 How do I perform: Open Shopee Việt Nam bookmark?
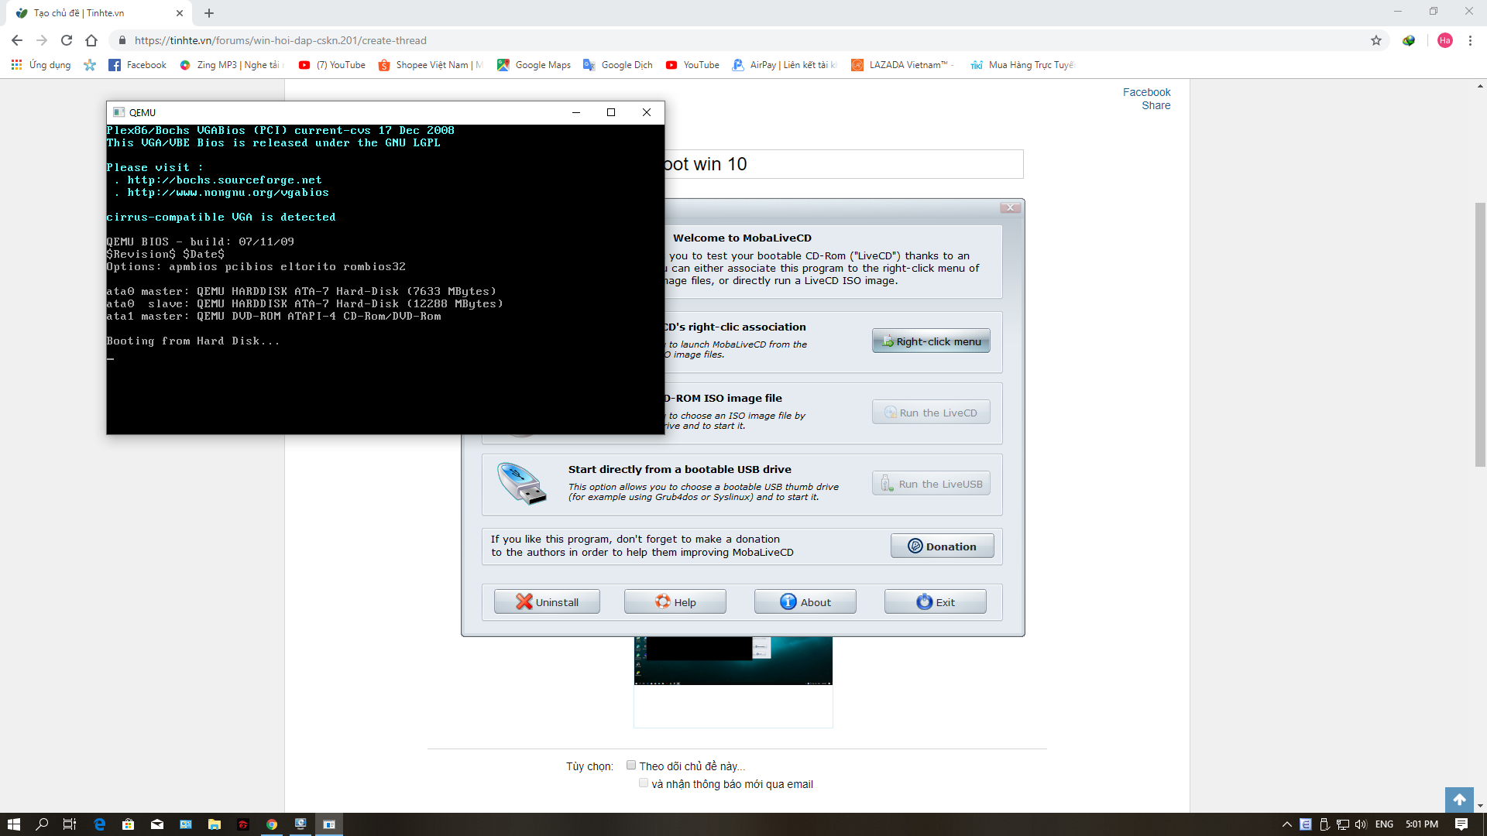click(x=431, y=65)
